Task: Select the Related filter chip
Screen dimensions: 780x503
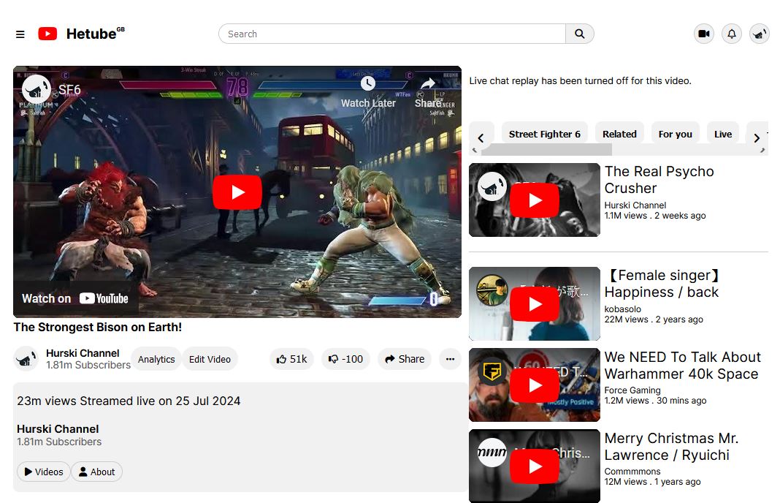Action: [619, 134]
